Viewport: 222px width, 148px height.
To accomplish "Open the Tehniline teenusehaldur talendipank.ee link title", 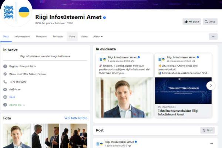I will [x=178, y=112].
